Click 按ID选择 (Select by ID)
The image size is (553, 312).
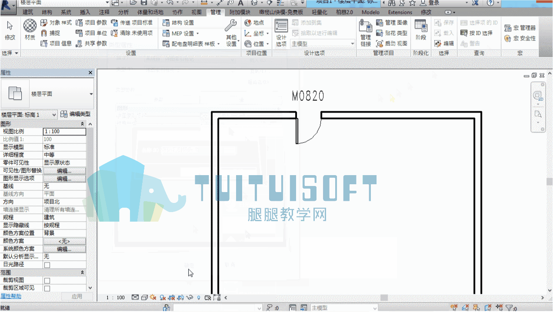[x=476, y=33]
